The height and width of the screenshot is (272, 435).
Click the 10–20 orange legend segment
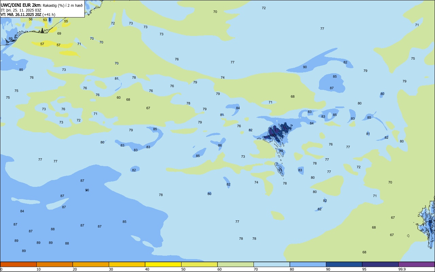click(54, 264)
